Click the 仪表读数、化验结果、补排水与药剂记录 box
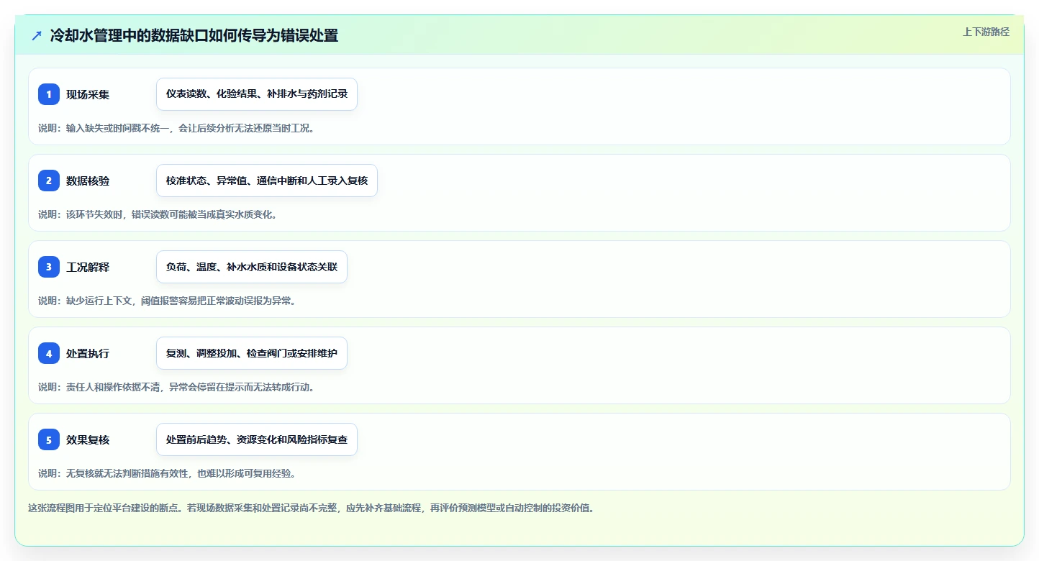Screen dimensions: 1039x561 click(257, 94)
